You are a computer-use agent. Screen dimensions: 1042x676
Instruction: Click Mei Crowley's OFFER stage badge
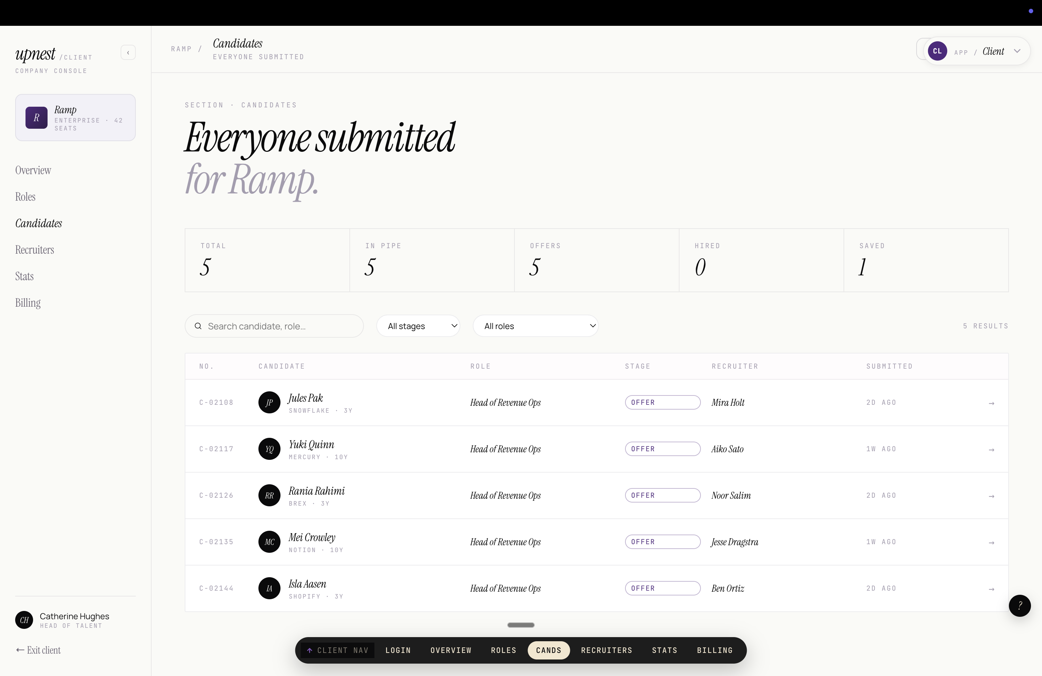(662, 542)
